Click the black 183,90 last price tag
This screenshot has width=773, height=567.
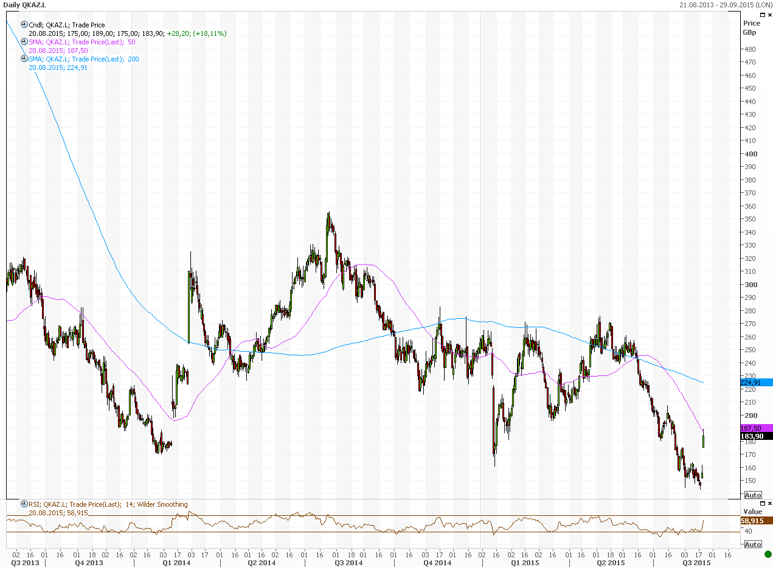coord(756,436)
